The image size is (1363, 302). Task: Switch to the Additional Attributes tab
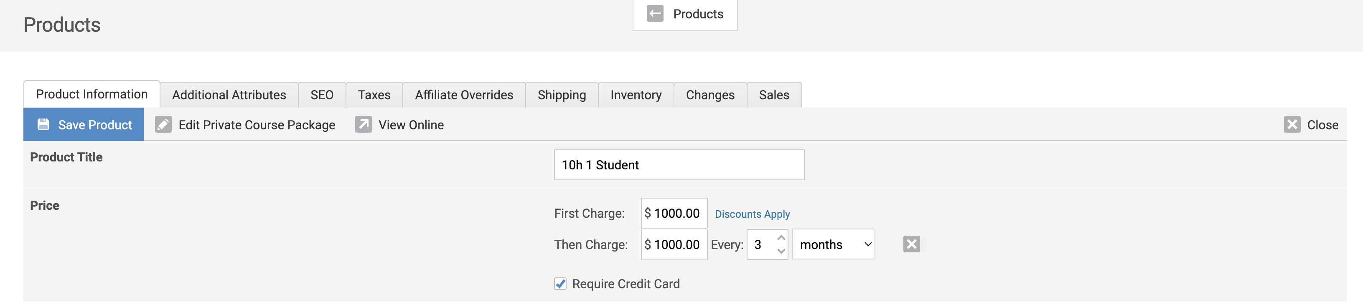pos(229,95)
